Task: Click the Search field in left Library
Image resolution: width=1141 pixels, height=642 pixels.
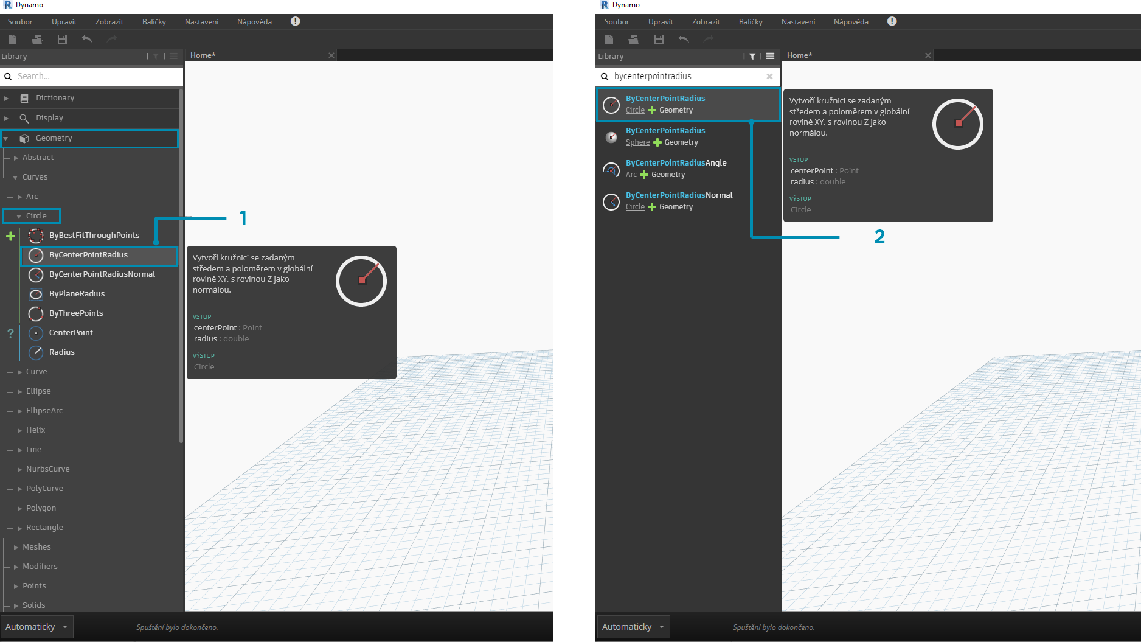Action: click(91, 76)
